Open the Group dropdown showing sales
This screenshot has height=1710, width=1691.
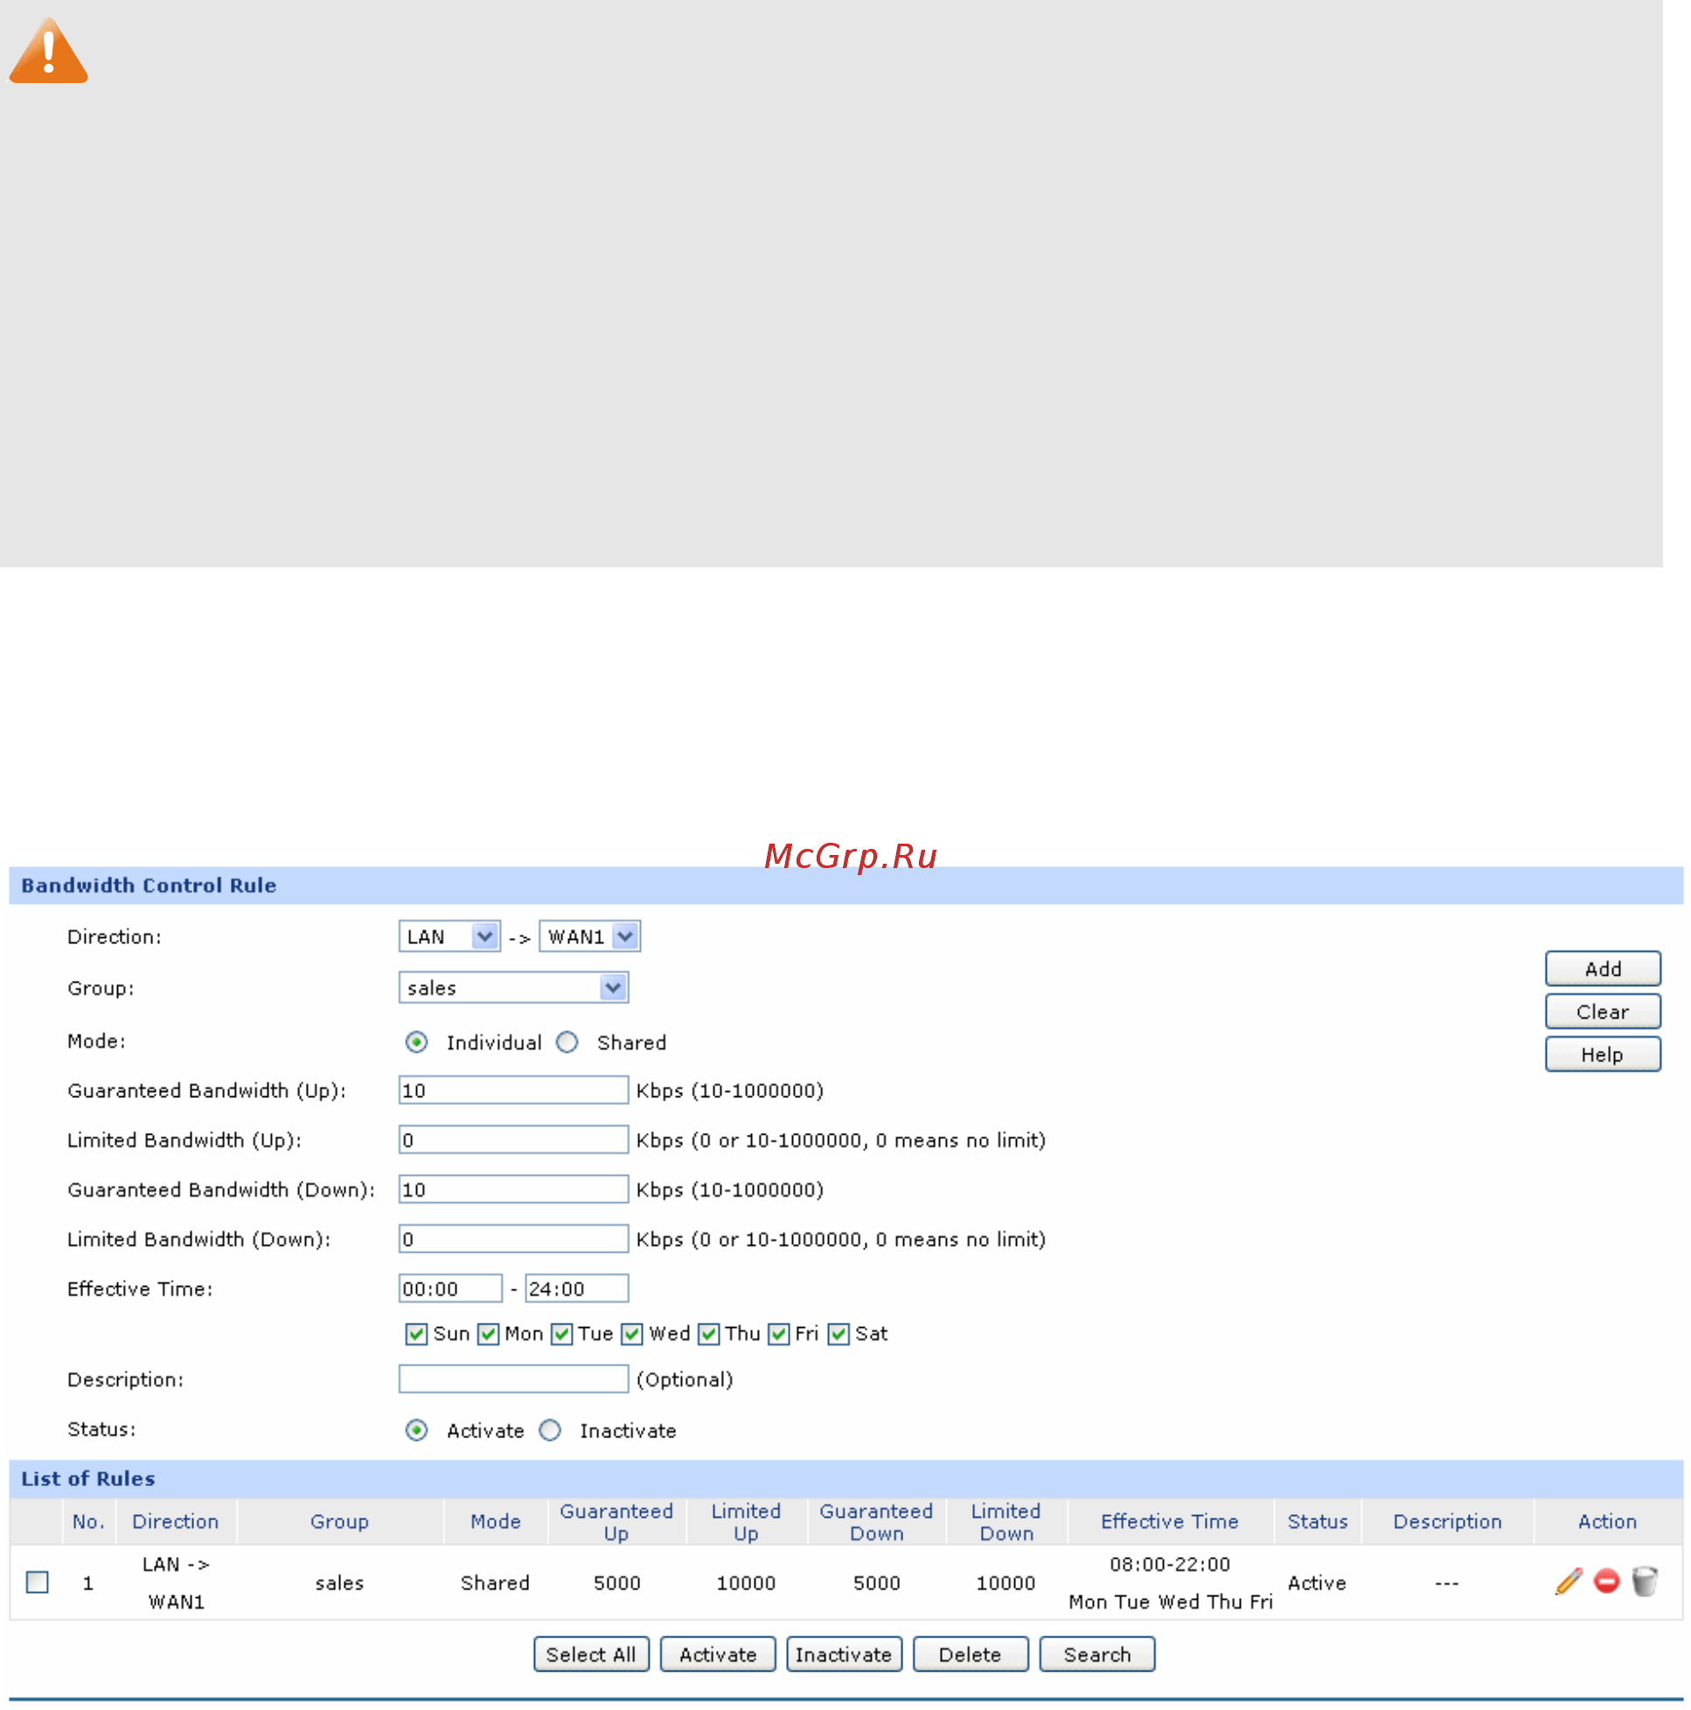coord(513,988)
